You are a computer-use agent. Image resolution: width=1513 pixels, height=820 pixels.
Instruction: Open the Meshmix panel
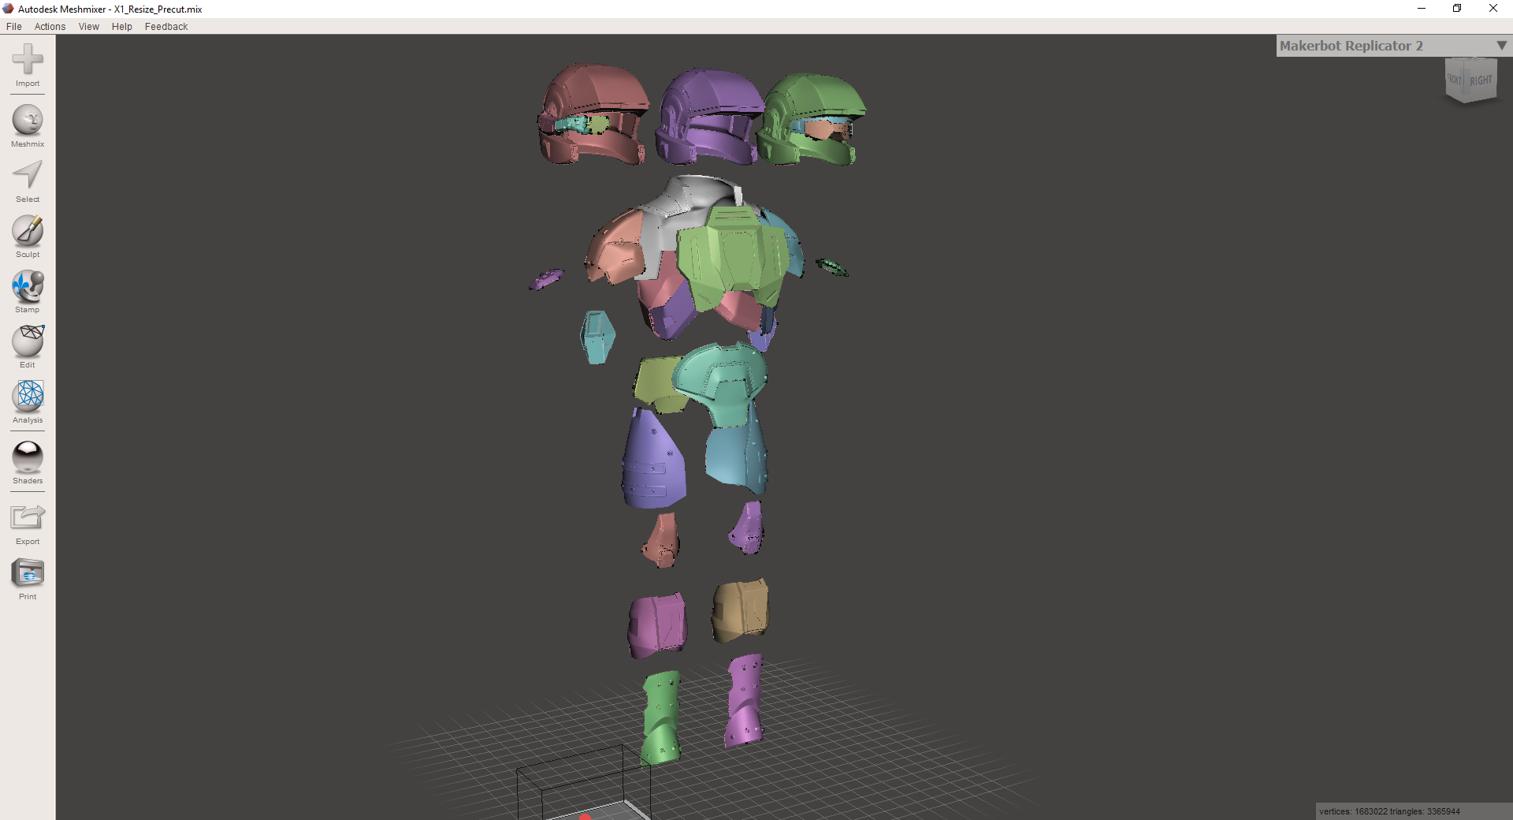pos(28,126)
